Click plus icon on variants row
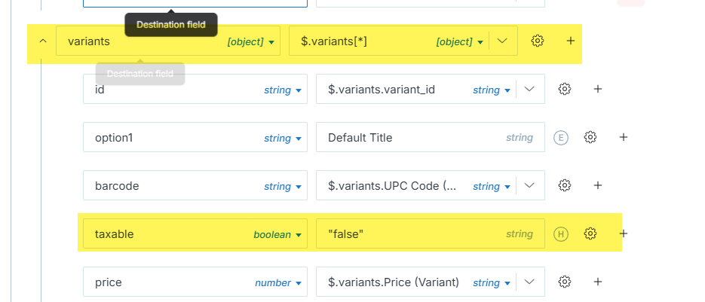This screenshot has width=705, height=302. [571, 41]
